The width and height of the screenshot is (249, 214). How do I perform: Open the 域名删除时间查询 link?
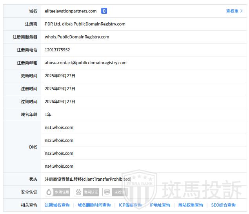[x=94, y=205]
